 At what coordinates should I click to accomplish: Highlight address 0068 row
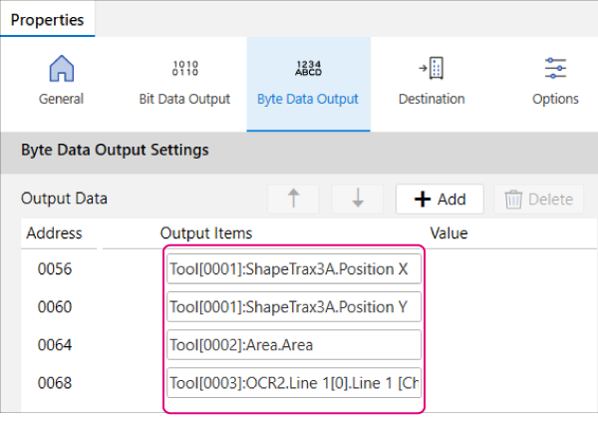point(55,383)
